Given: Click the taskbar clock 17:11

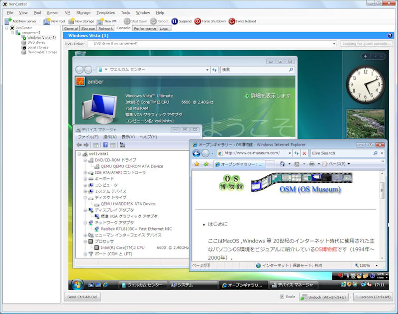Looking at the screenshot, I should pos(379,285).
